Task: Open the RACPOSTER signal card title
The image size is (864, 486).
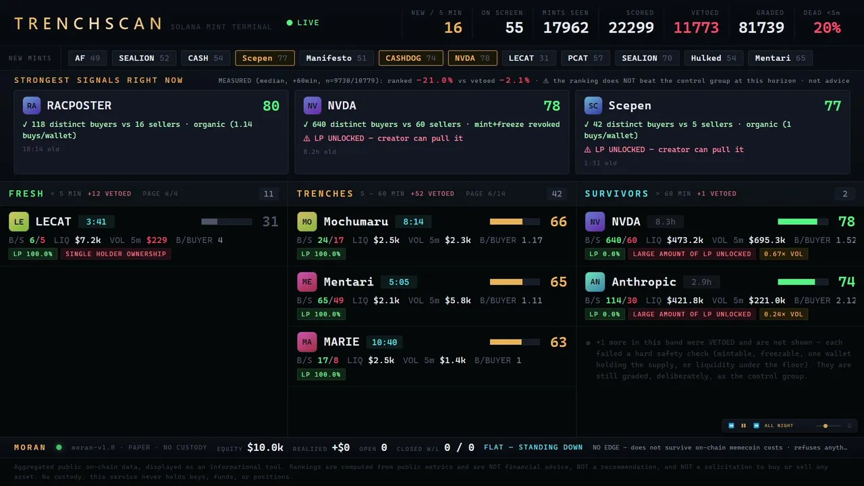Action: (x=79, y=106)
